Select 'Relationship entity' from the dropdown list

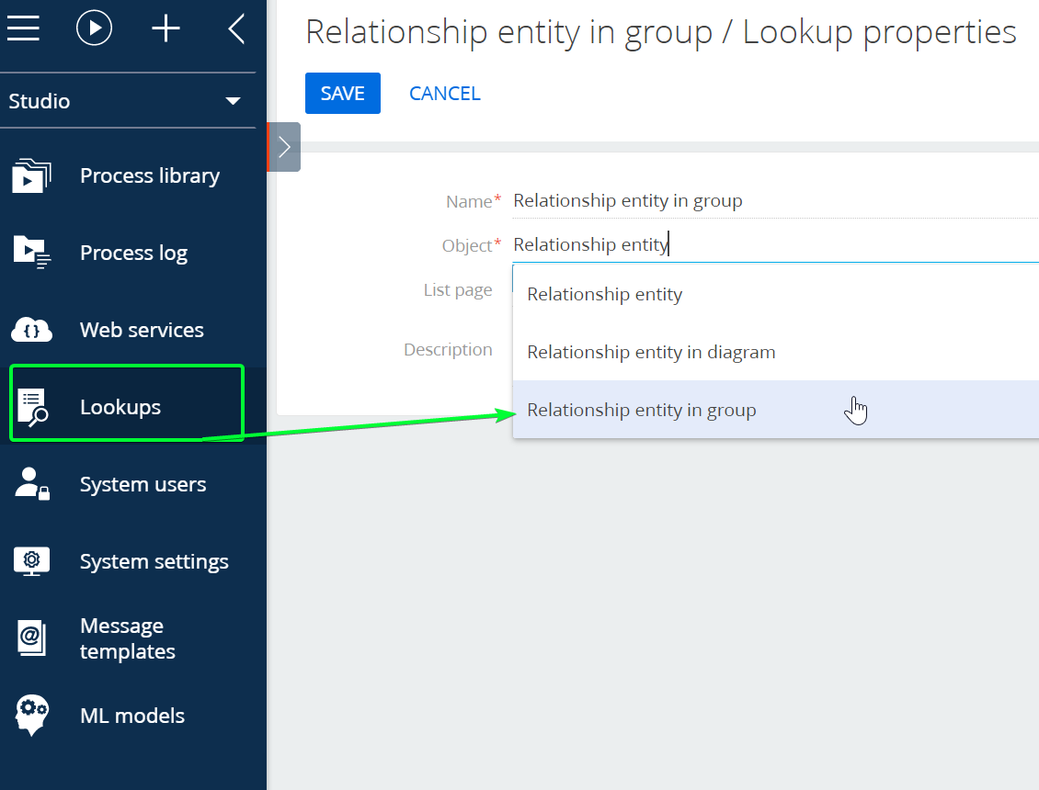click(x=776, y=294)
